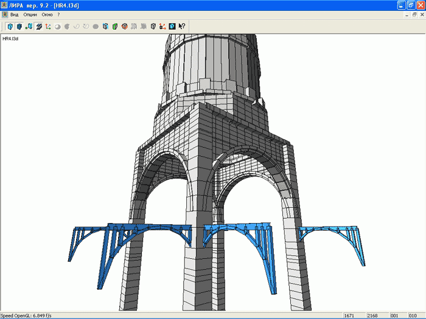Minimize the inner HR4.l3d document window
This screenshot has width=426, height=319.
(407, 15)
